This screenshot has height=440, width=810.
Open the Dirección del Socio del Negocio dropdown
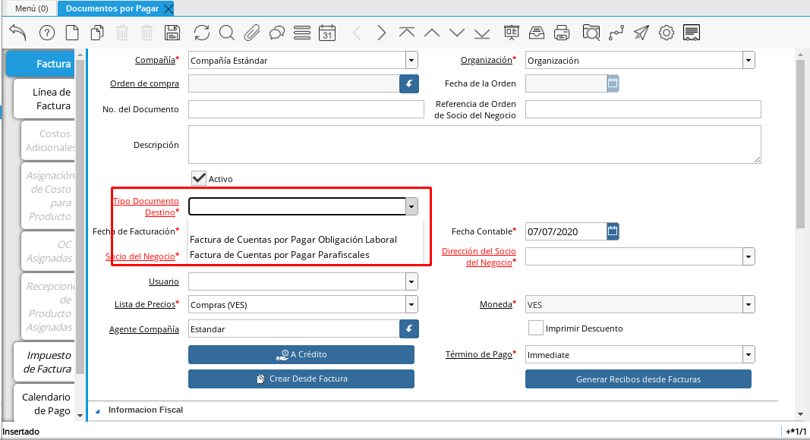click(749, 256)
